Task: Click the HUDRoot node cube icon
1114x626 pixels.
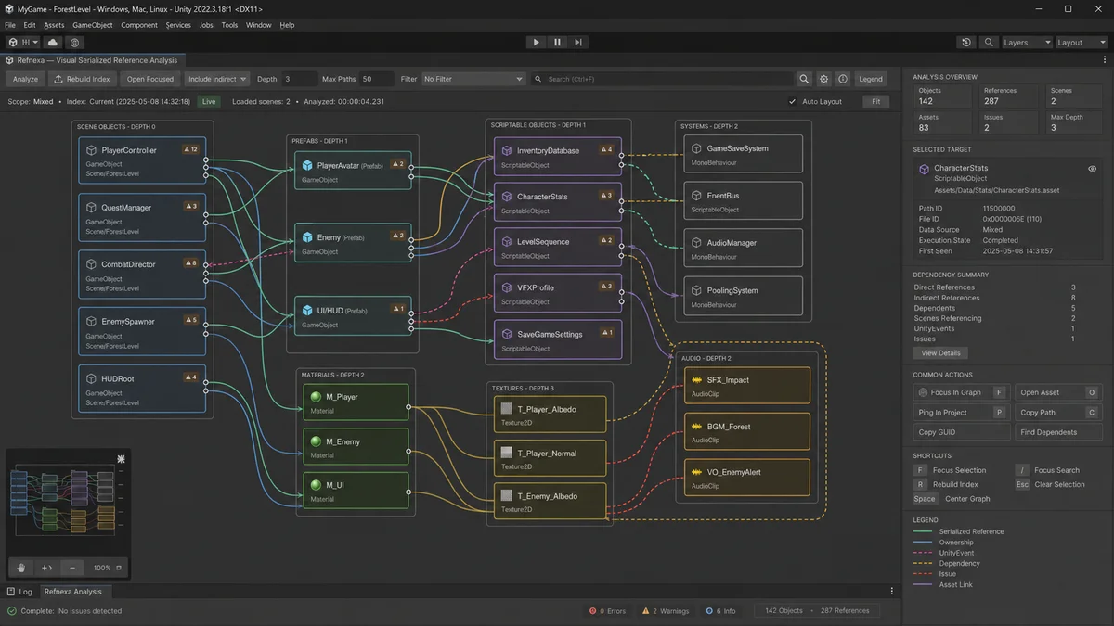Action: click(91, 378)
